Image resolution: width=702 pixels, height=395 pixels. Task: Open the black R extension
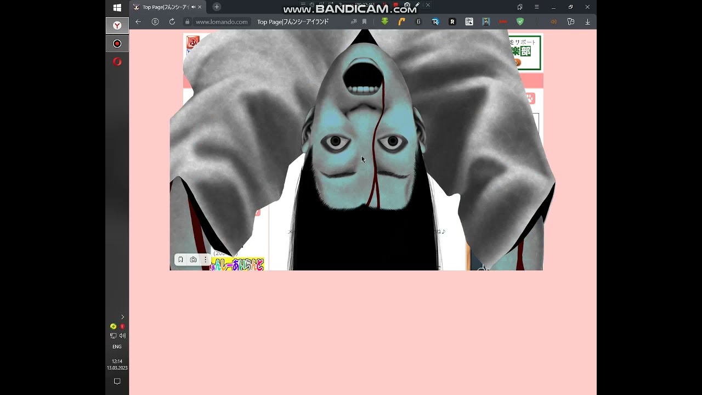(452, 21)
